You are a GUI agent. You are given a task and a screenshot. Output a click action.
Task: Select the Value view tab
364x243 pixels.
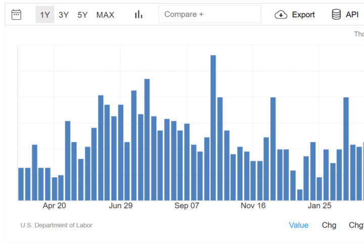(298, 225)
